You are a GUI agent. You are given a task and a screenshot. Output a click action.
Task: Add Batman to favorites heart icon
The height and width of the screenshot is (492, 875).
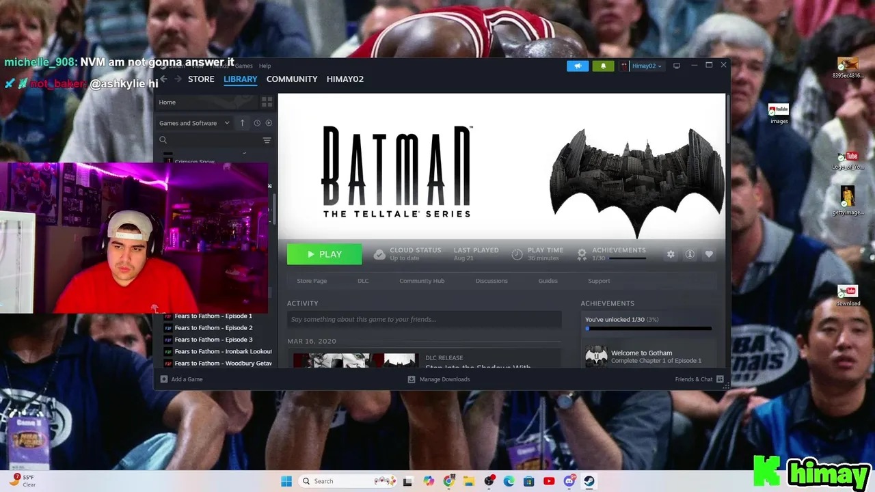point(709,254)
